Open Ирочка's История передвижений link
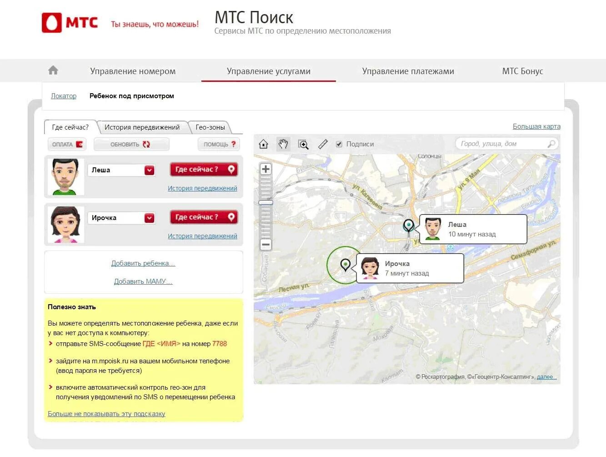Image resolution: width=606 pixels, height=457 pixels. pyautogui.click(x=202, y=236)
